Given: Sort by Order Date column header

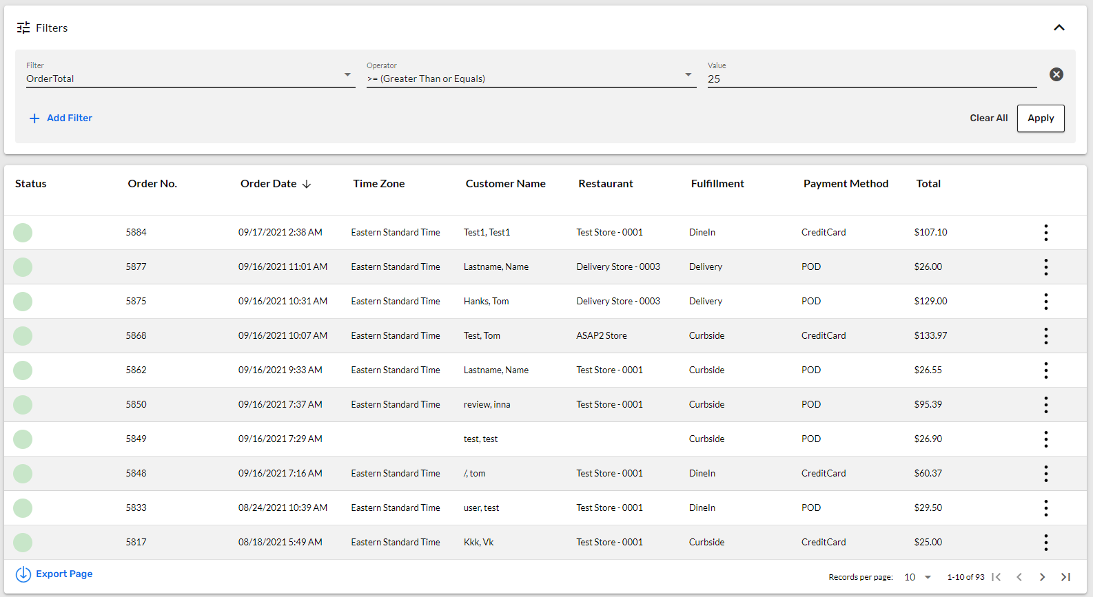Looking at the screenshot, I should point(276,184).
